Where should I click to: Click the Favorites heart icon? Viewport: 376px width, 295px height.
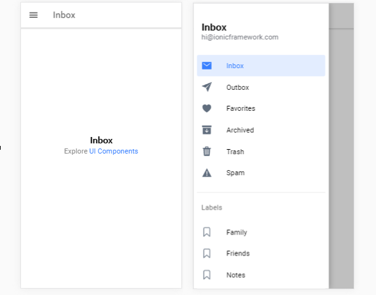coord(207,108)
